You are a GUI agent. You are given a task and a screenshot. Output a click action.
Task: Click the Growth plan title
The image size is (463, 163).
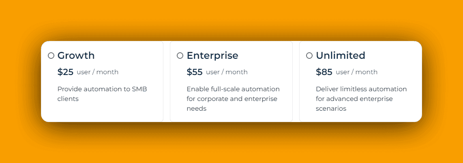[x=76, y=56]
